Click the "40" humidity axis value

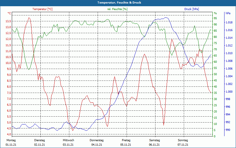pyautogui.click(x=215, y=87)
